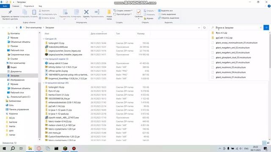Run search with blue arrow button
This screenshot has width=271, height=152.
(x=266, y=27)
